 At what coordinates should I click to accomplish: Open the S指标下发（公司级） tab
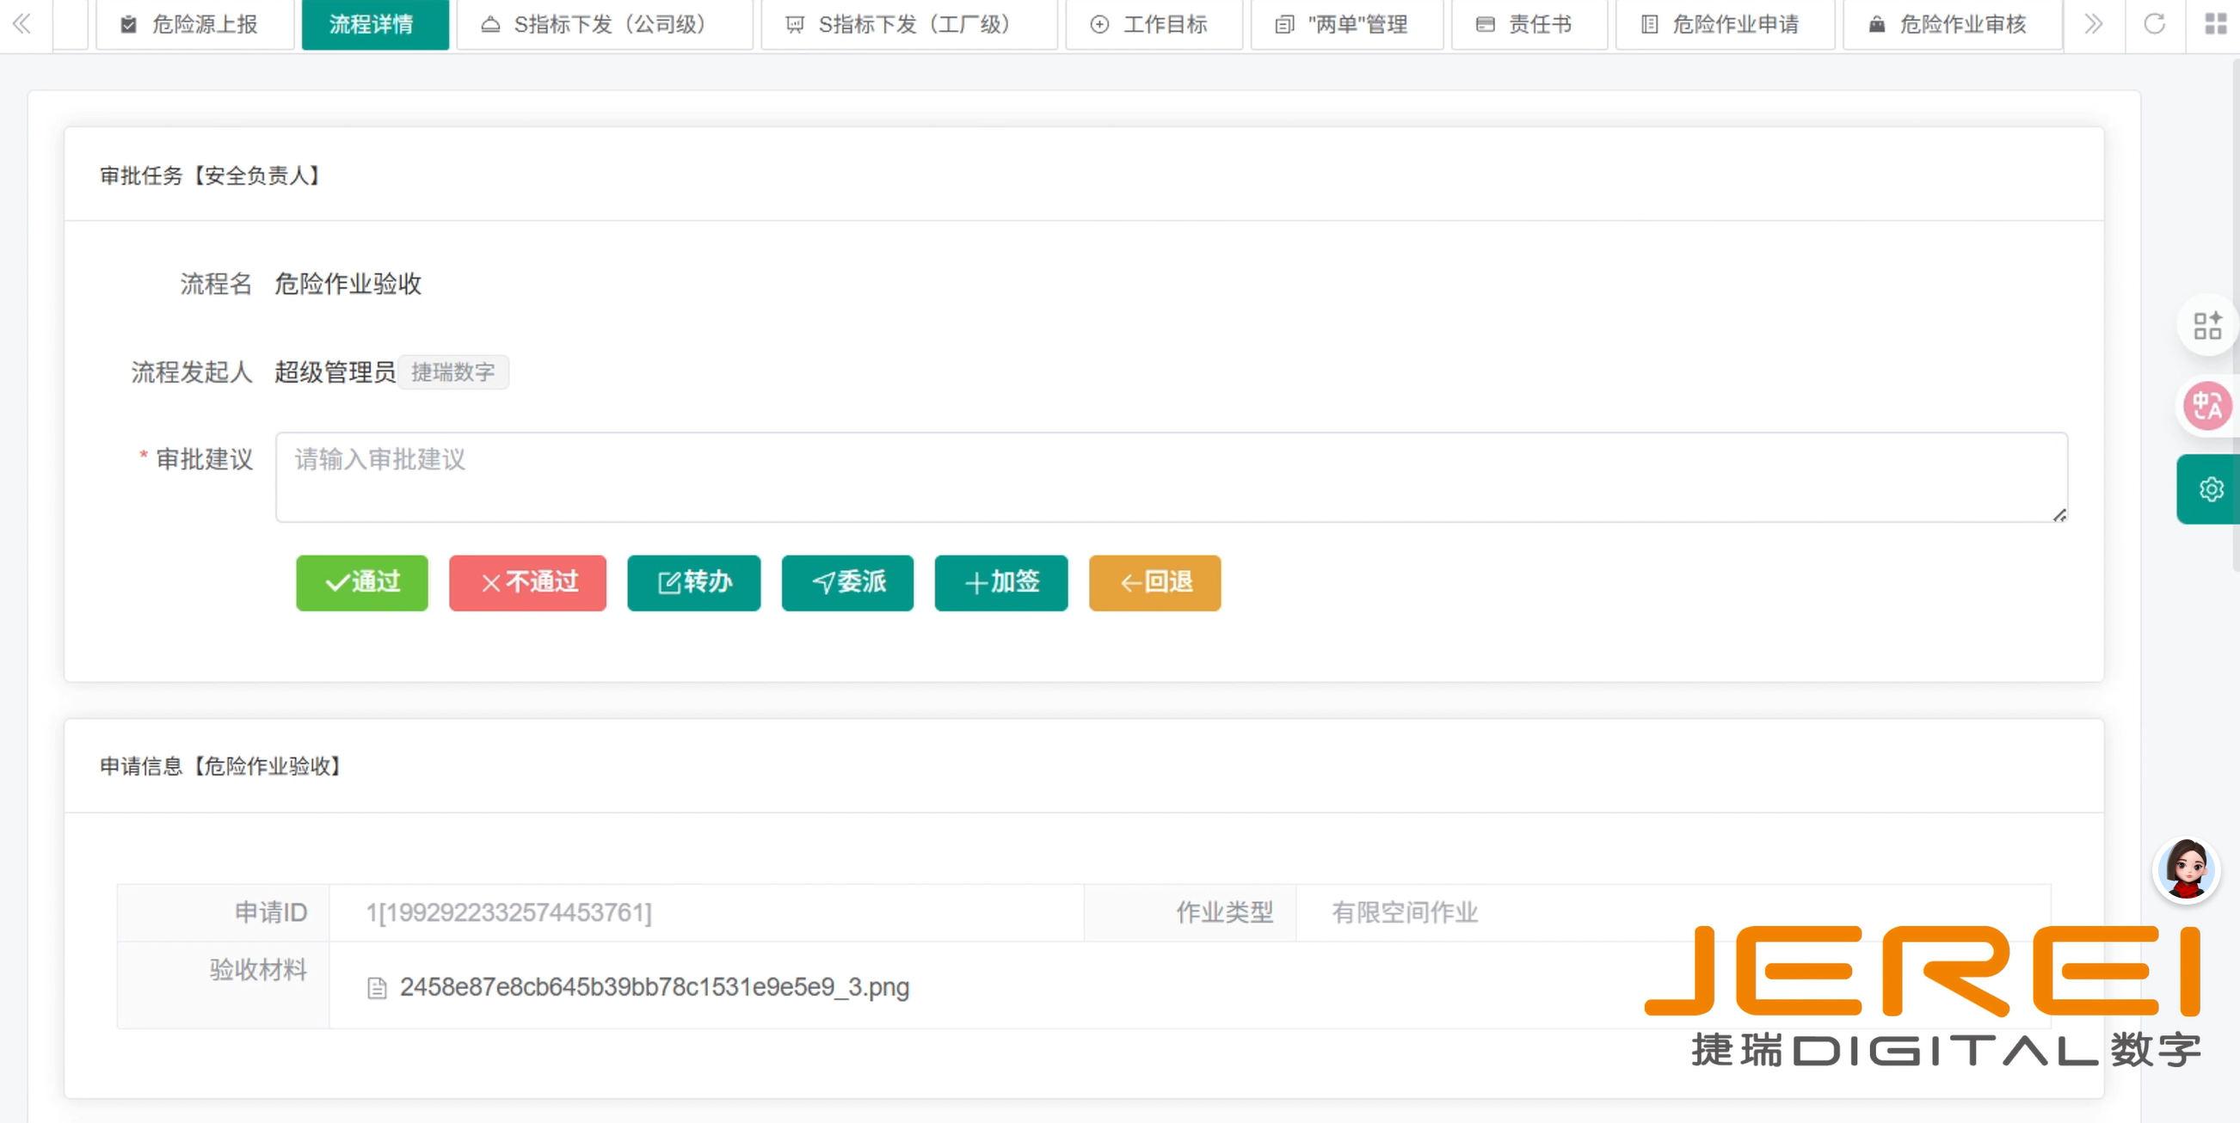pyautogui.click(x=605, y=24)
